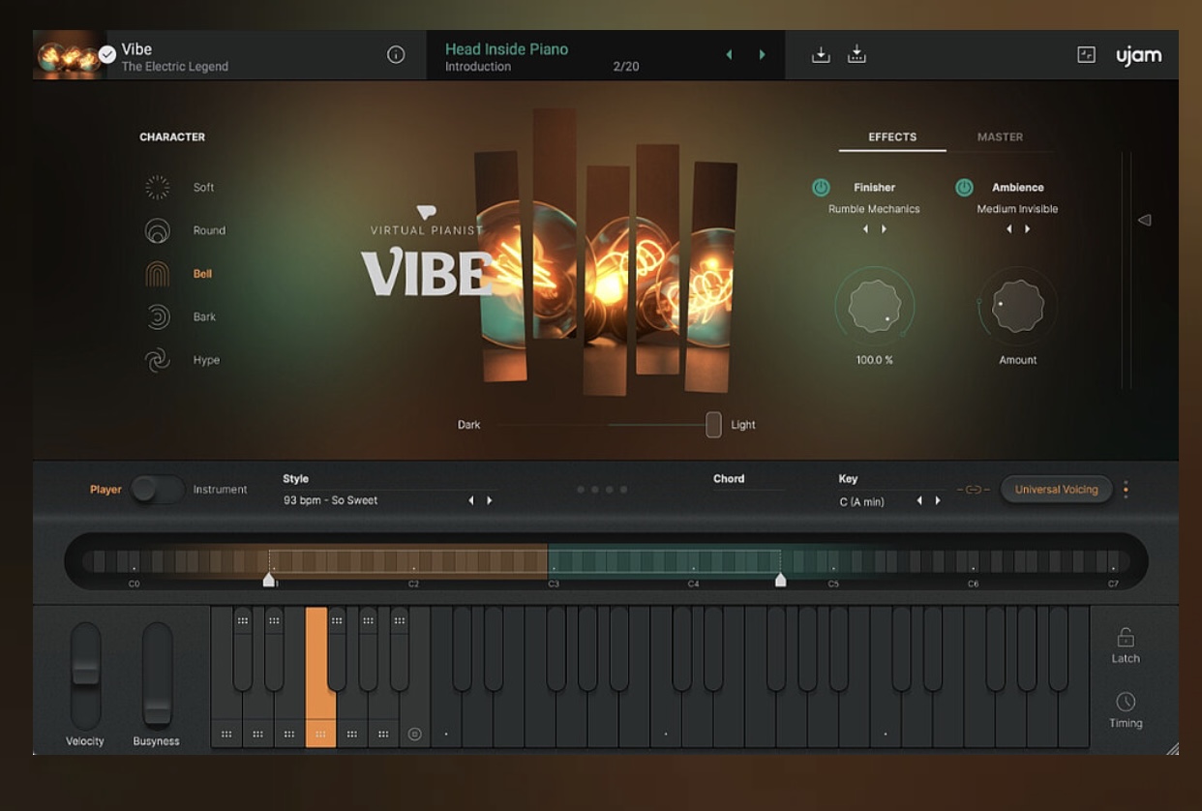Select next Key arrow
1202x811 pixels.
click(x=937, y=500)
